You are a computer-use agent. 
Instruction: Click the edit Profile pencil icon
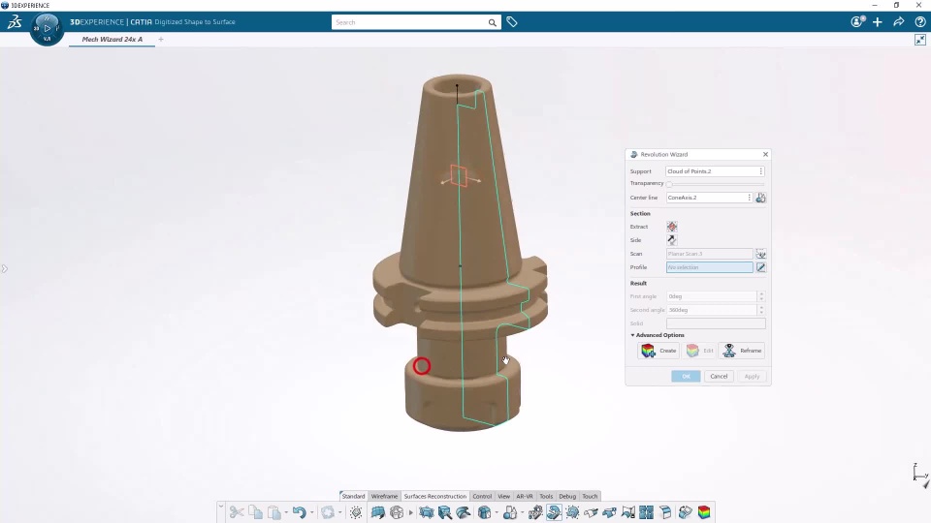click(x=760, y=267)
